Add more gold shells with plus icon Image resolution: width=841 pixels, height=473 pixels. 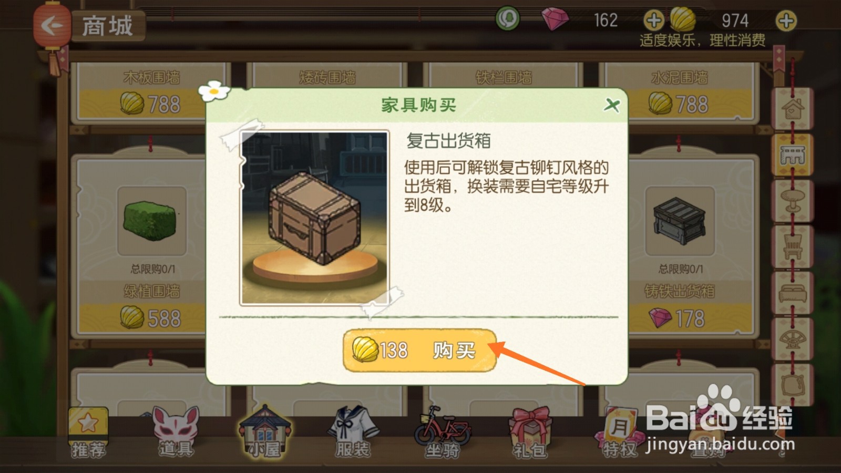(x=786, y=21)
